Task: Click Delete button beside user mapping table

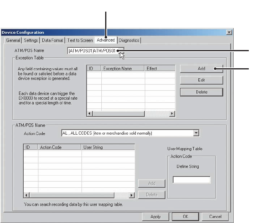Action: [x=152, y=195]
